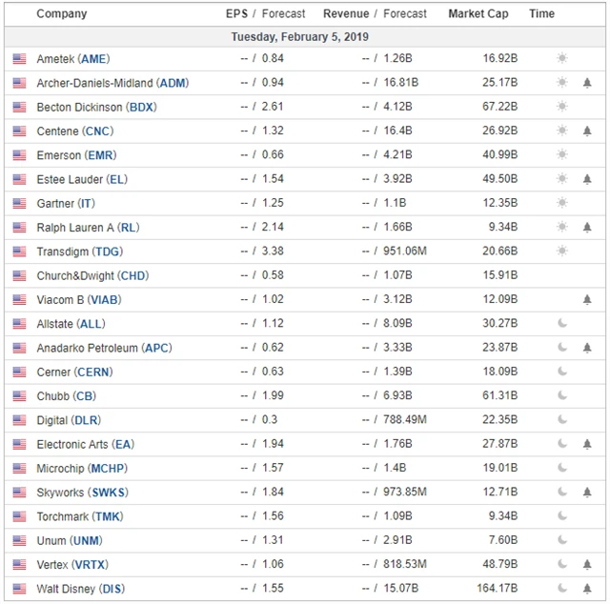Click the moon icon in Allstate row
This screenshot has height=604, width=610.
(562, 324)
